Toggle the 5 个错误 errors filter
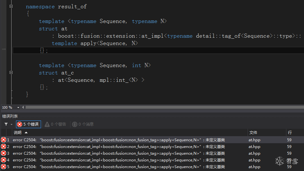 click(29, 124)
